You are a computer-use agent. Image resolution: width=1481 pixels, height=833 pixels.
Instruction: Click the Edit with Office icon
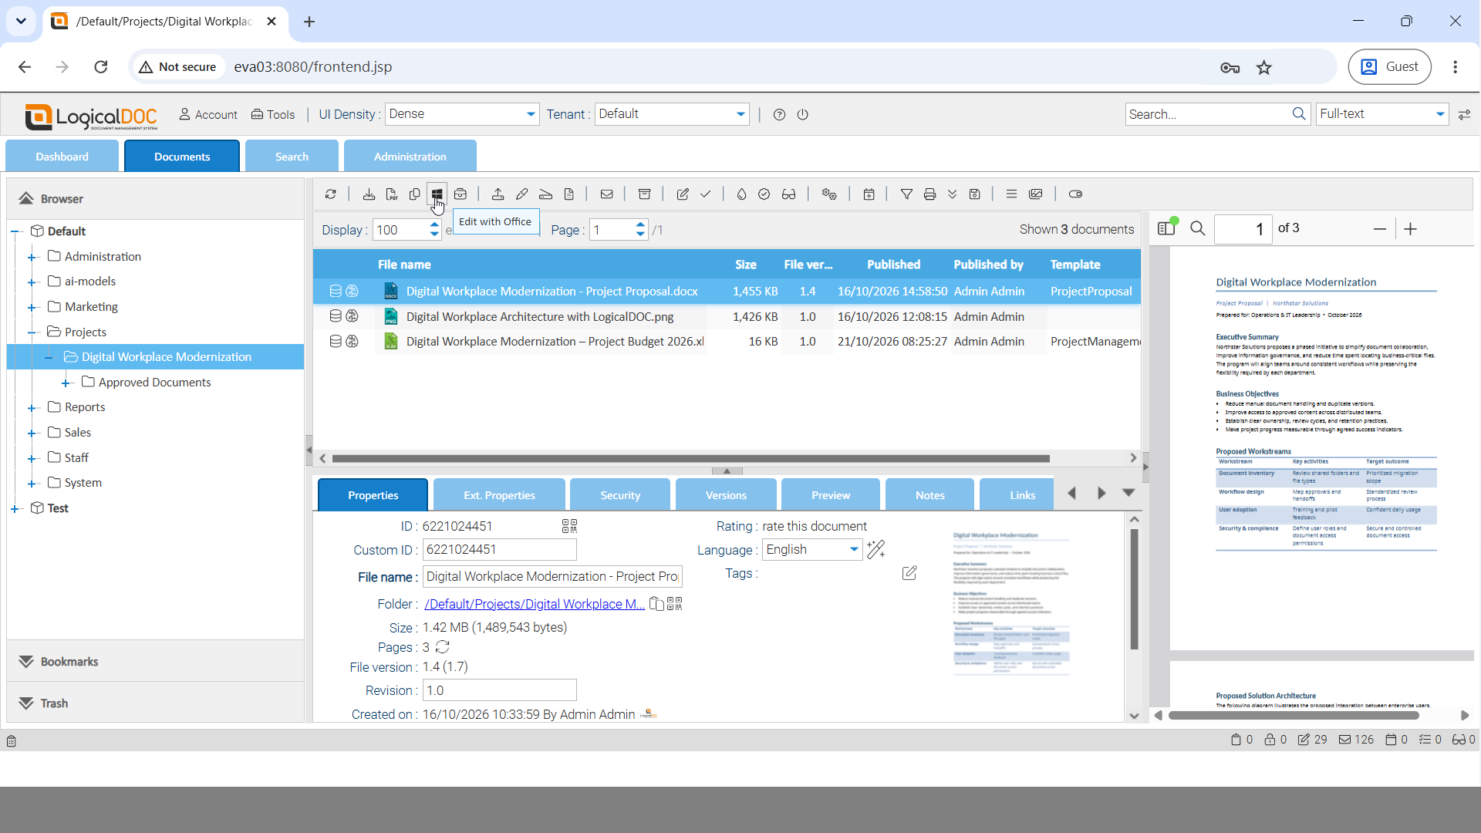437,194
